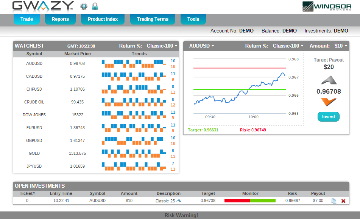This screenshot has height=219, width=360.
Task: Click the settings gear icon beside the logo
Action: point(84,6)
